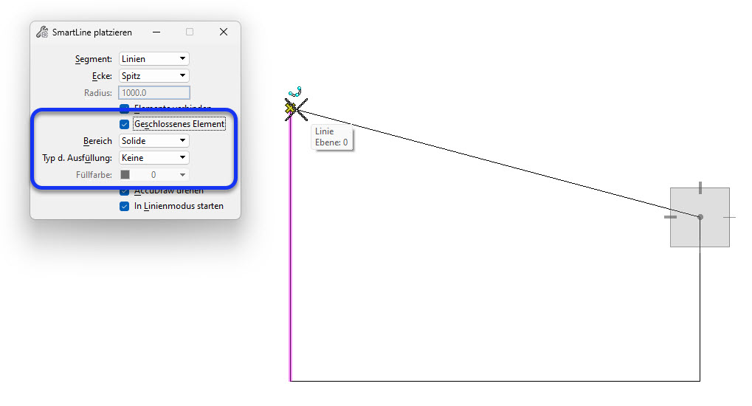Click the Ebene: 0 tooltip text

(x=331, y=142)
